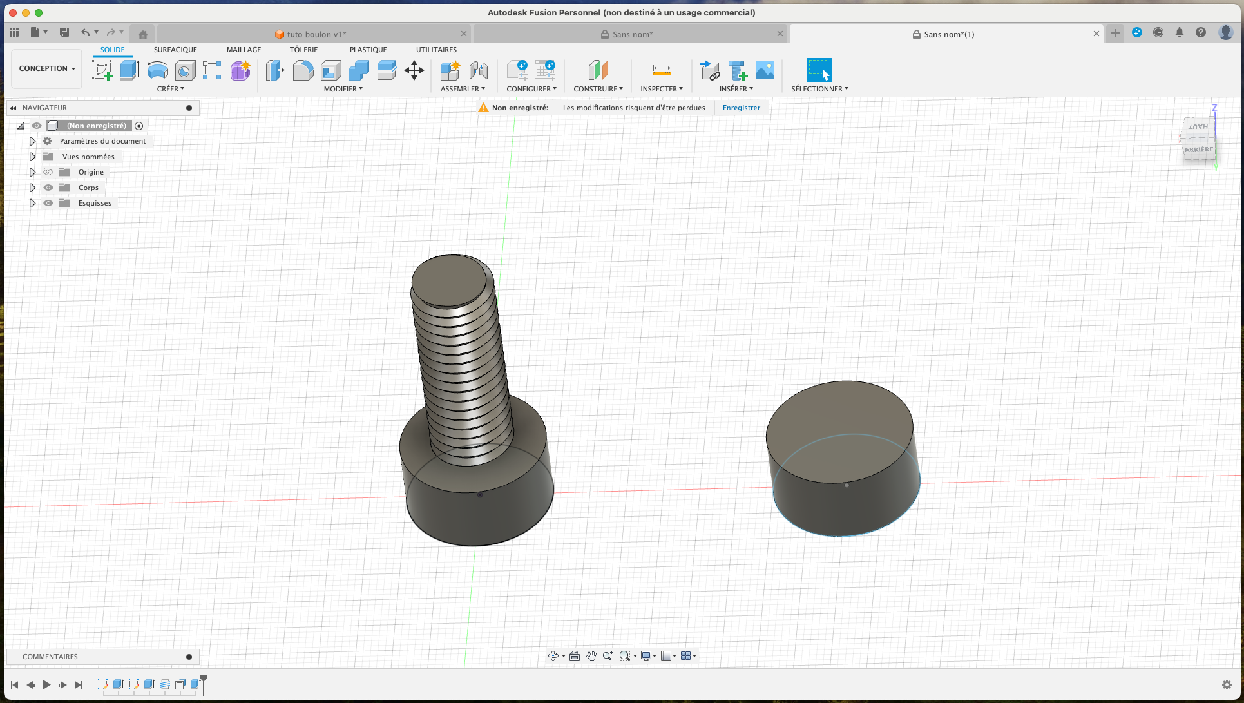Expand the COMMENTAIRES panel plus button
Viewport: 1244px width, 703px height.
tap(189, 657)
